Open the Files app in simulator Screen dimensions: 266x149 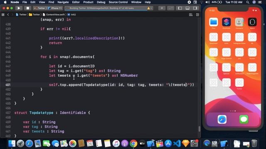point(213,22)
